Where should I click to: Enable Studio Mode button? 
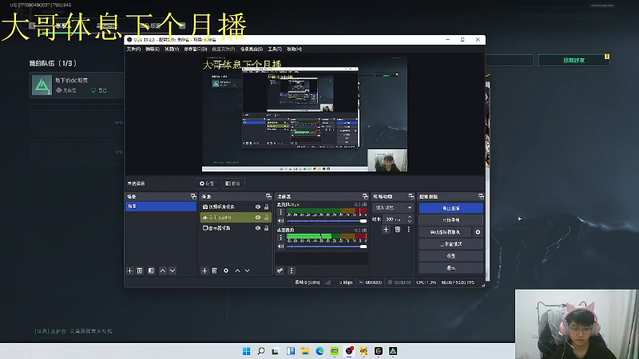click(x=450, y=244)
